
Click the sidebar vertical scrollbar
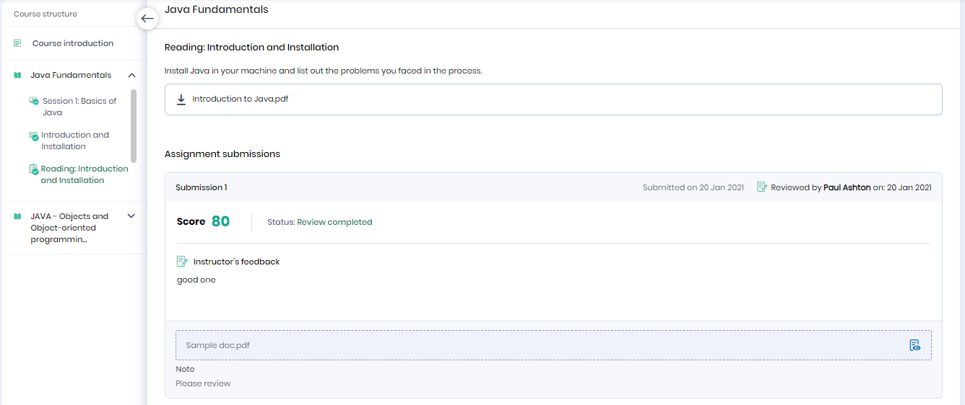pos(134,126)
